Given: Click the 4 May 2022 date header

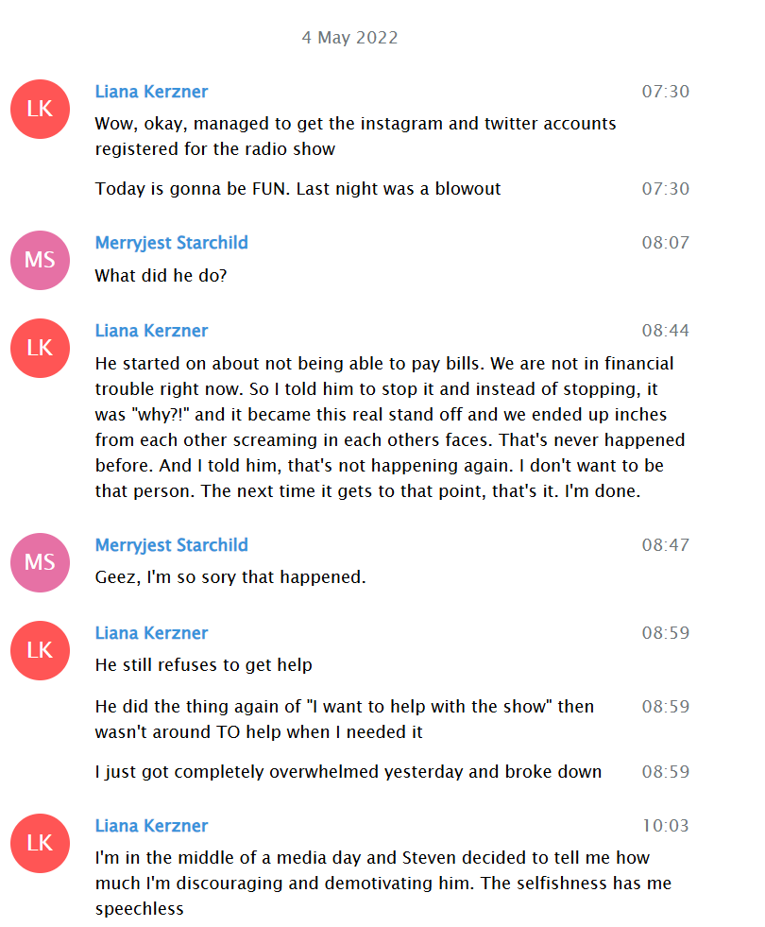Looking at the screenshot, I should point(349,38).
